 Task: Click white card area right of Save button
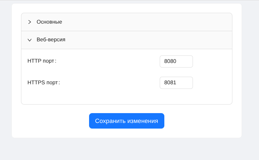pos(204,121)
